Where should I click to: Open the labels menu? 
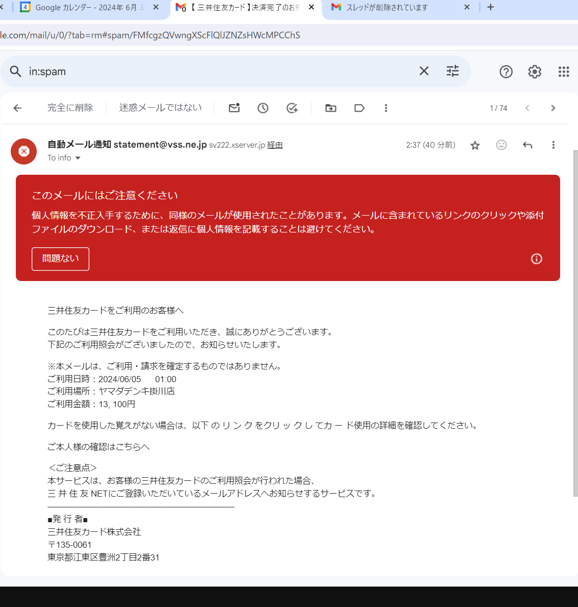click(359, 108)
